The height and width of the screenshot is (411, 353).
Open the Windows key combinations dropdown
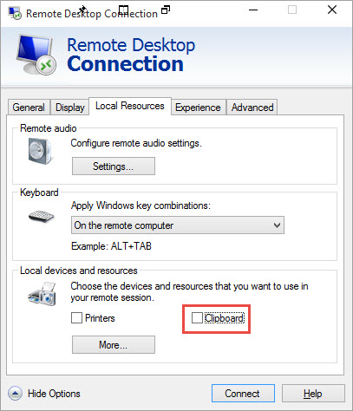[178, 225]
